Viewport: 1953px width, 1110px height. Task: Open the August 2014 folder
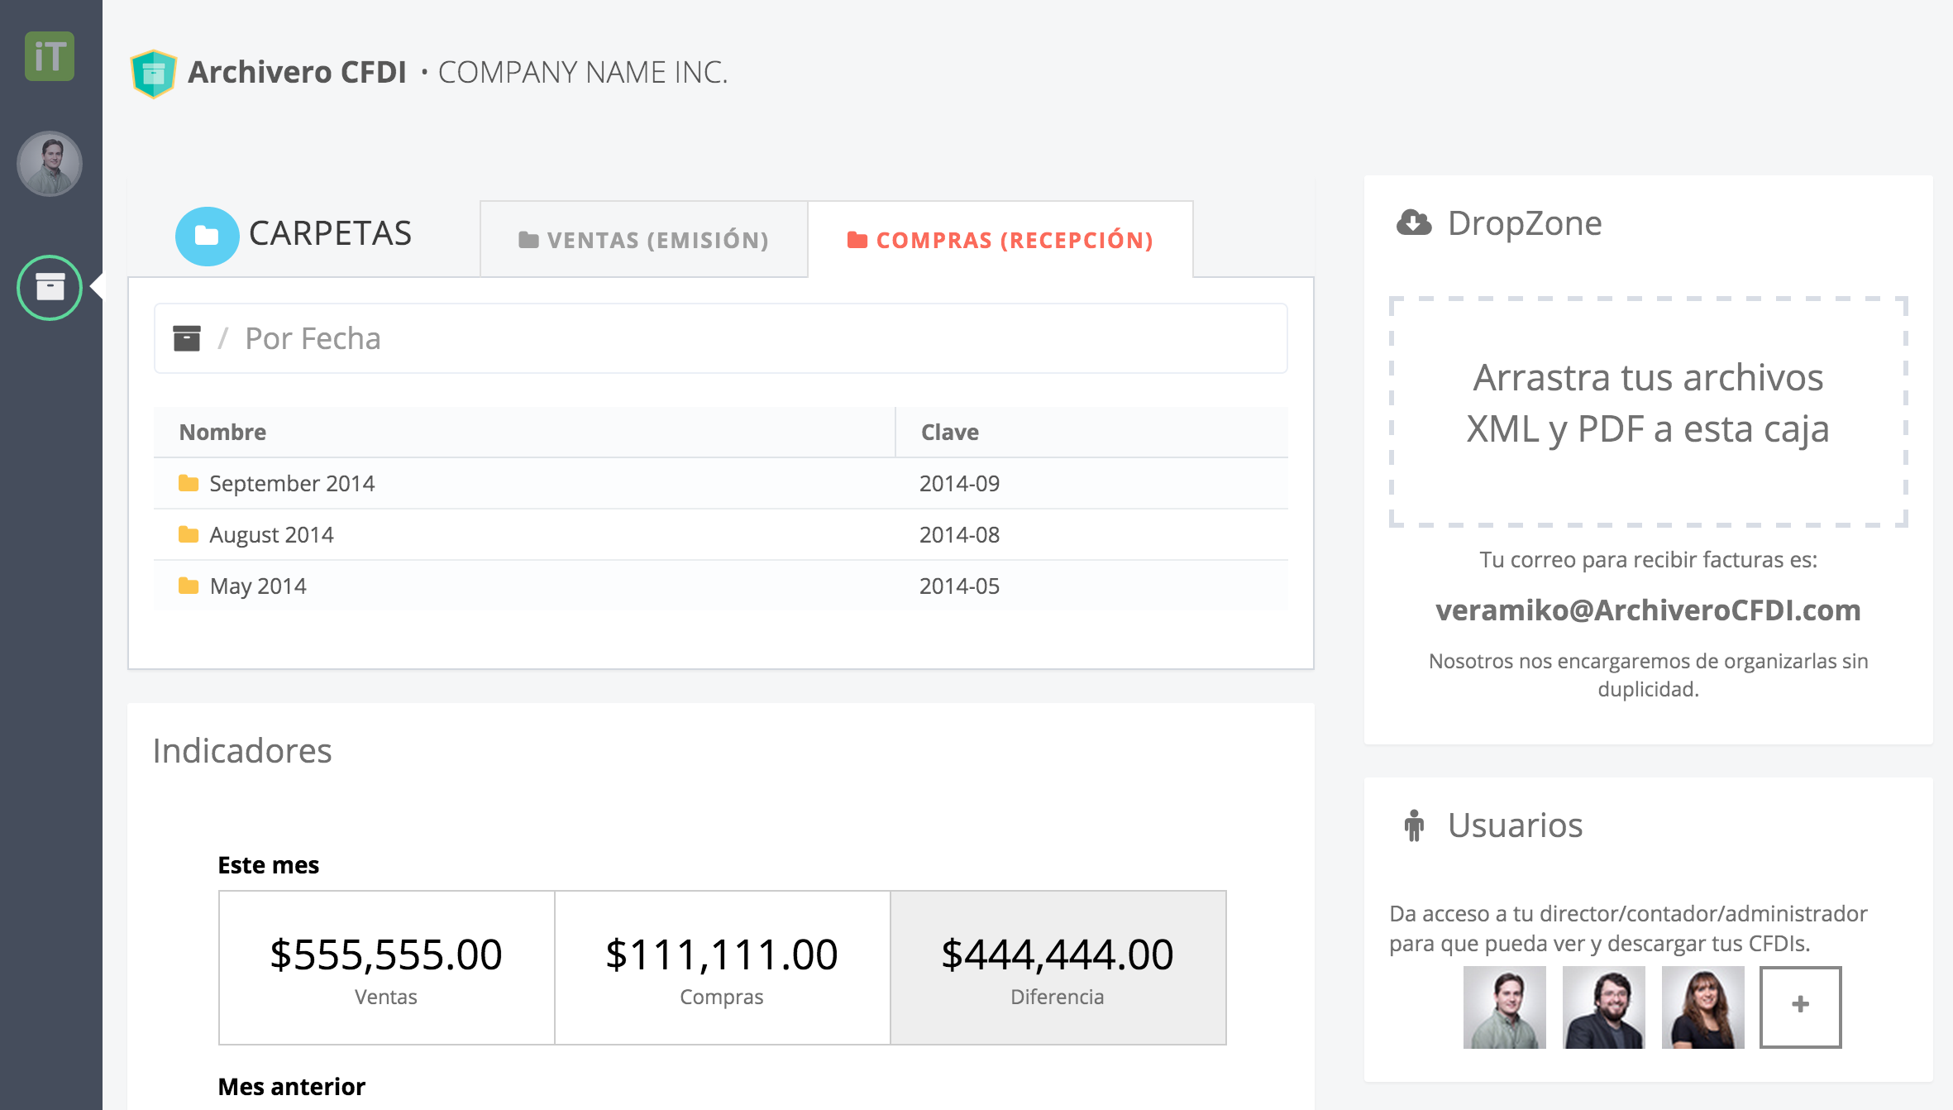271,535
